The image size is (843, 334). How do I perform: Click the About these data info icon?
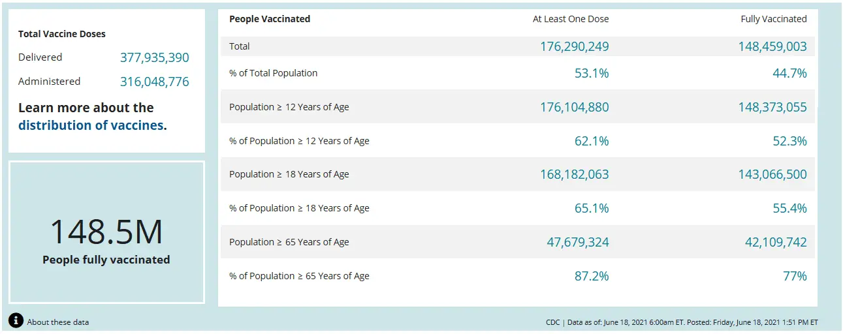[16, 321]
